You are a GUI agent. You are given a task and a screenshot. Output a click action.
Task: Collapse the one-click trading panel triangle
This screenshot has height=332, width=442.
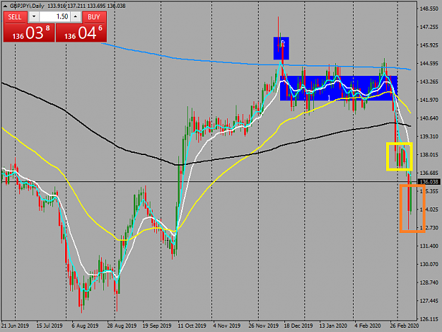[x=5, y=6]
